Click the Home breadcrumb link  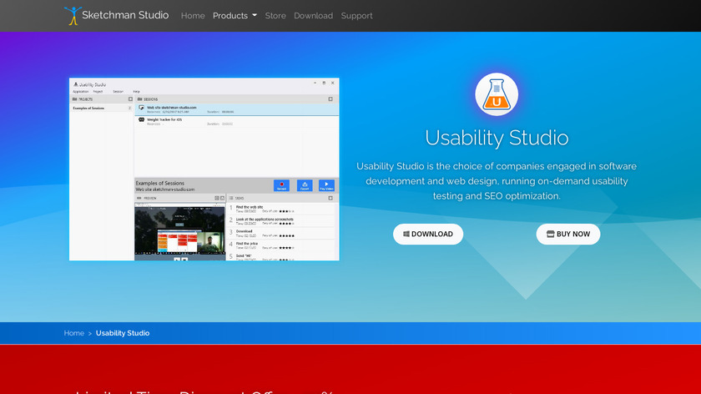(x=73, y=333)
